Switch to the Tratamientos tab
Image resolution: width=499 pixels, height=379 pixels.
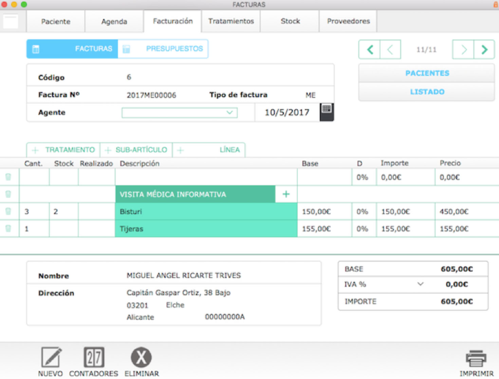click(x=231, y=21)
